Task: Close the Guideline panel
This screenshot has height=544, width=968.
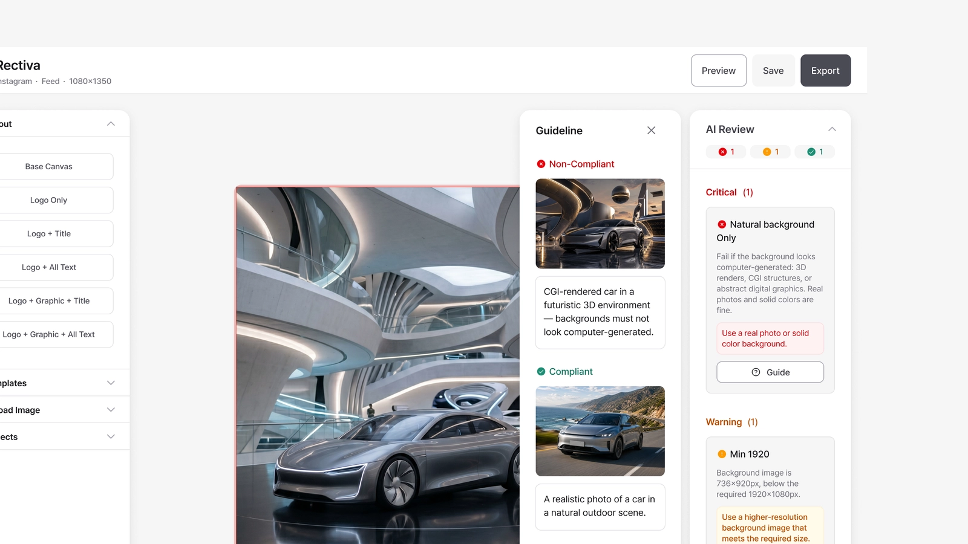Action: click(651, 131)
